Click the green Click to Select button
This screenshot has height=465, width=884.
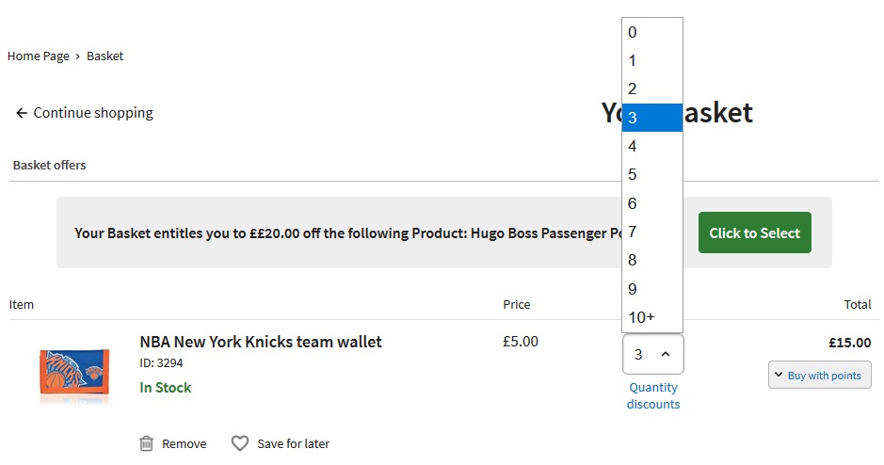[x=754, y=232]
